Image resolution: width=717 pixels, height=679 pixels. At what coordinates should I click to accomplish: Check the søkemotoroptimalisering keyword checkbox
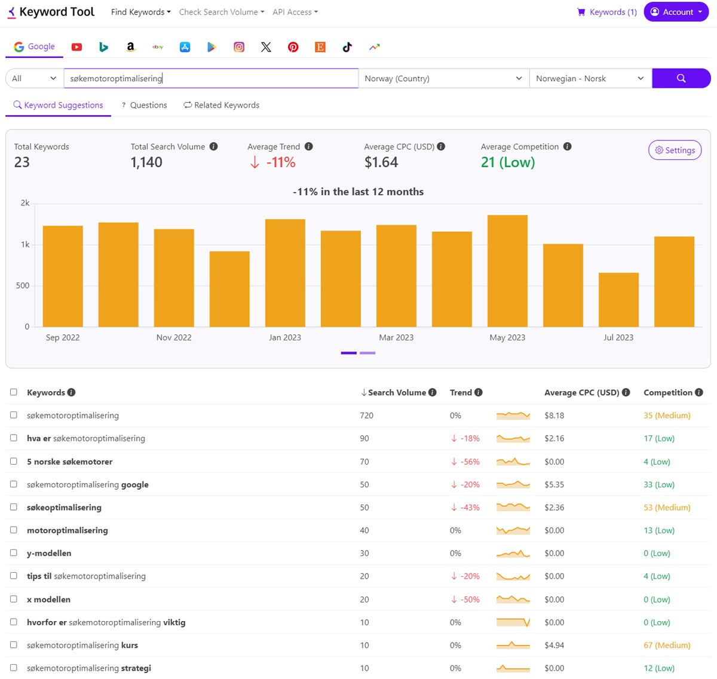pyautogui.click(x=14, y=415)
